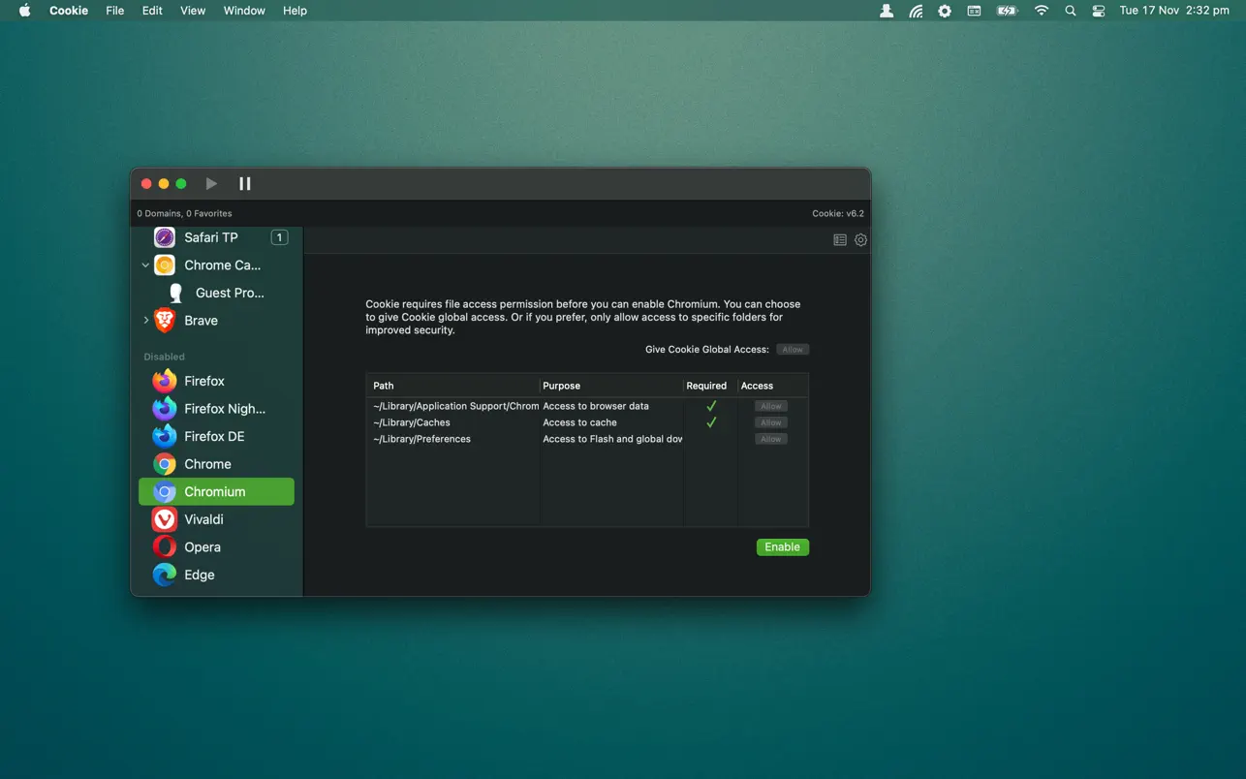1246x779 pixels.
Task: Click the play button in toolbar
Action: point(211,183)
